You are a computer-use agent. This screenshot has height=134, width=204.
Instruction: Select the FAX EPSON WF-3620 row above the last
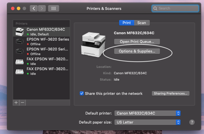click(41, 61)
